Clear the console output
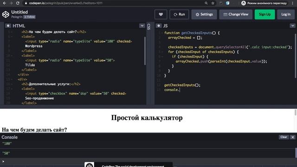This screenshot has width=297, height=167. pyautogui.click(x=284, y=137)
